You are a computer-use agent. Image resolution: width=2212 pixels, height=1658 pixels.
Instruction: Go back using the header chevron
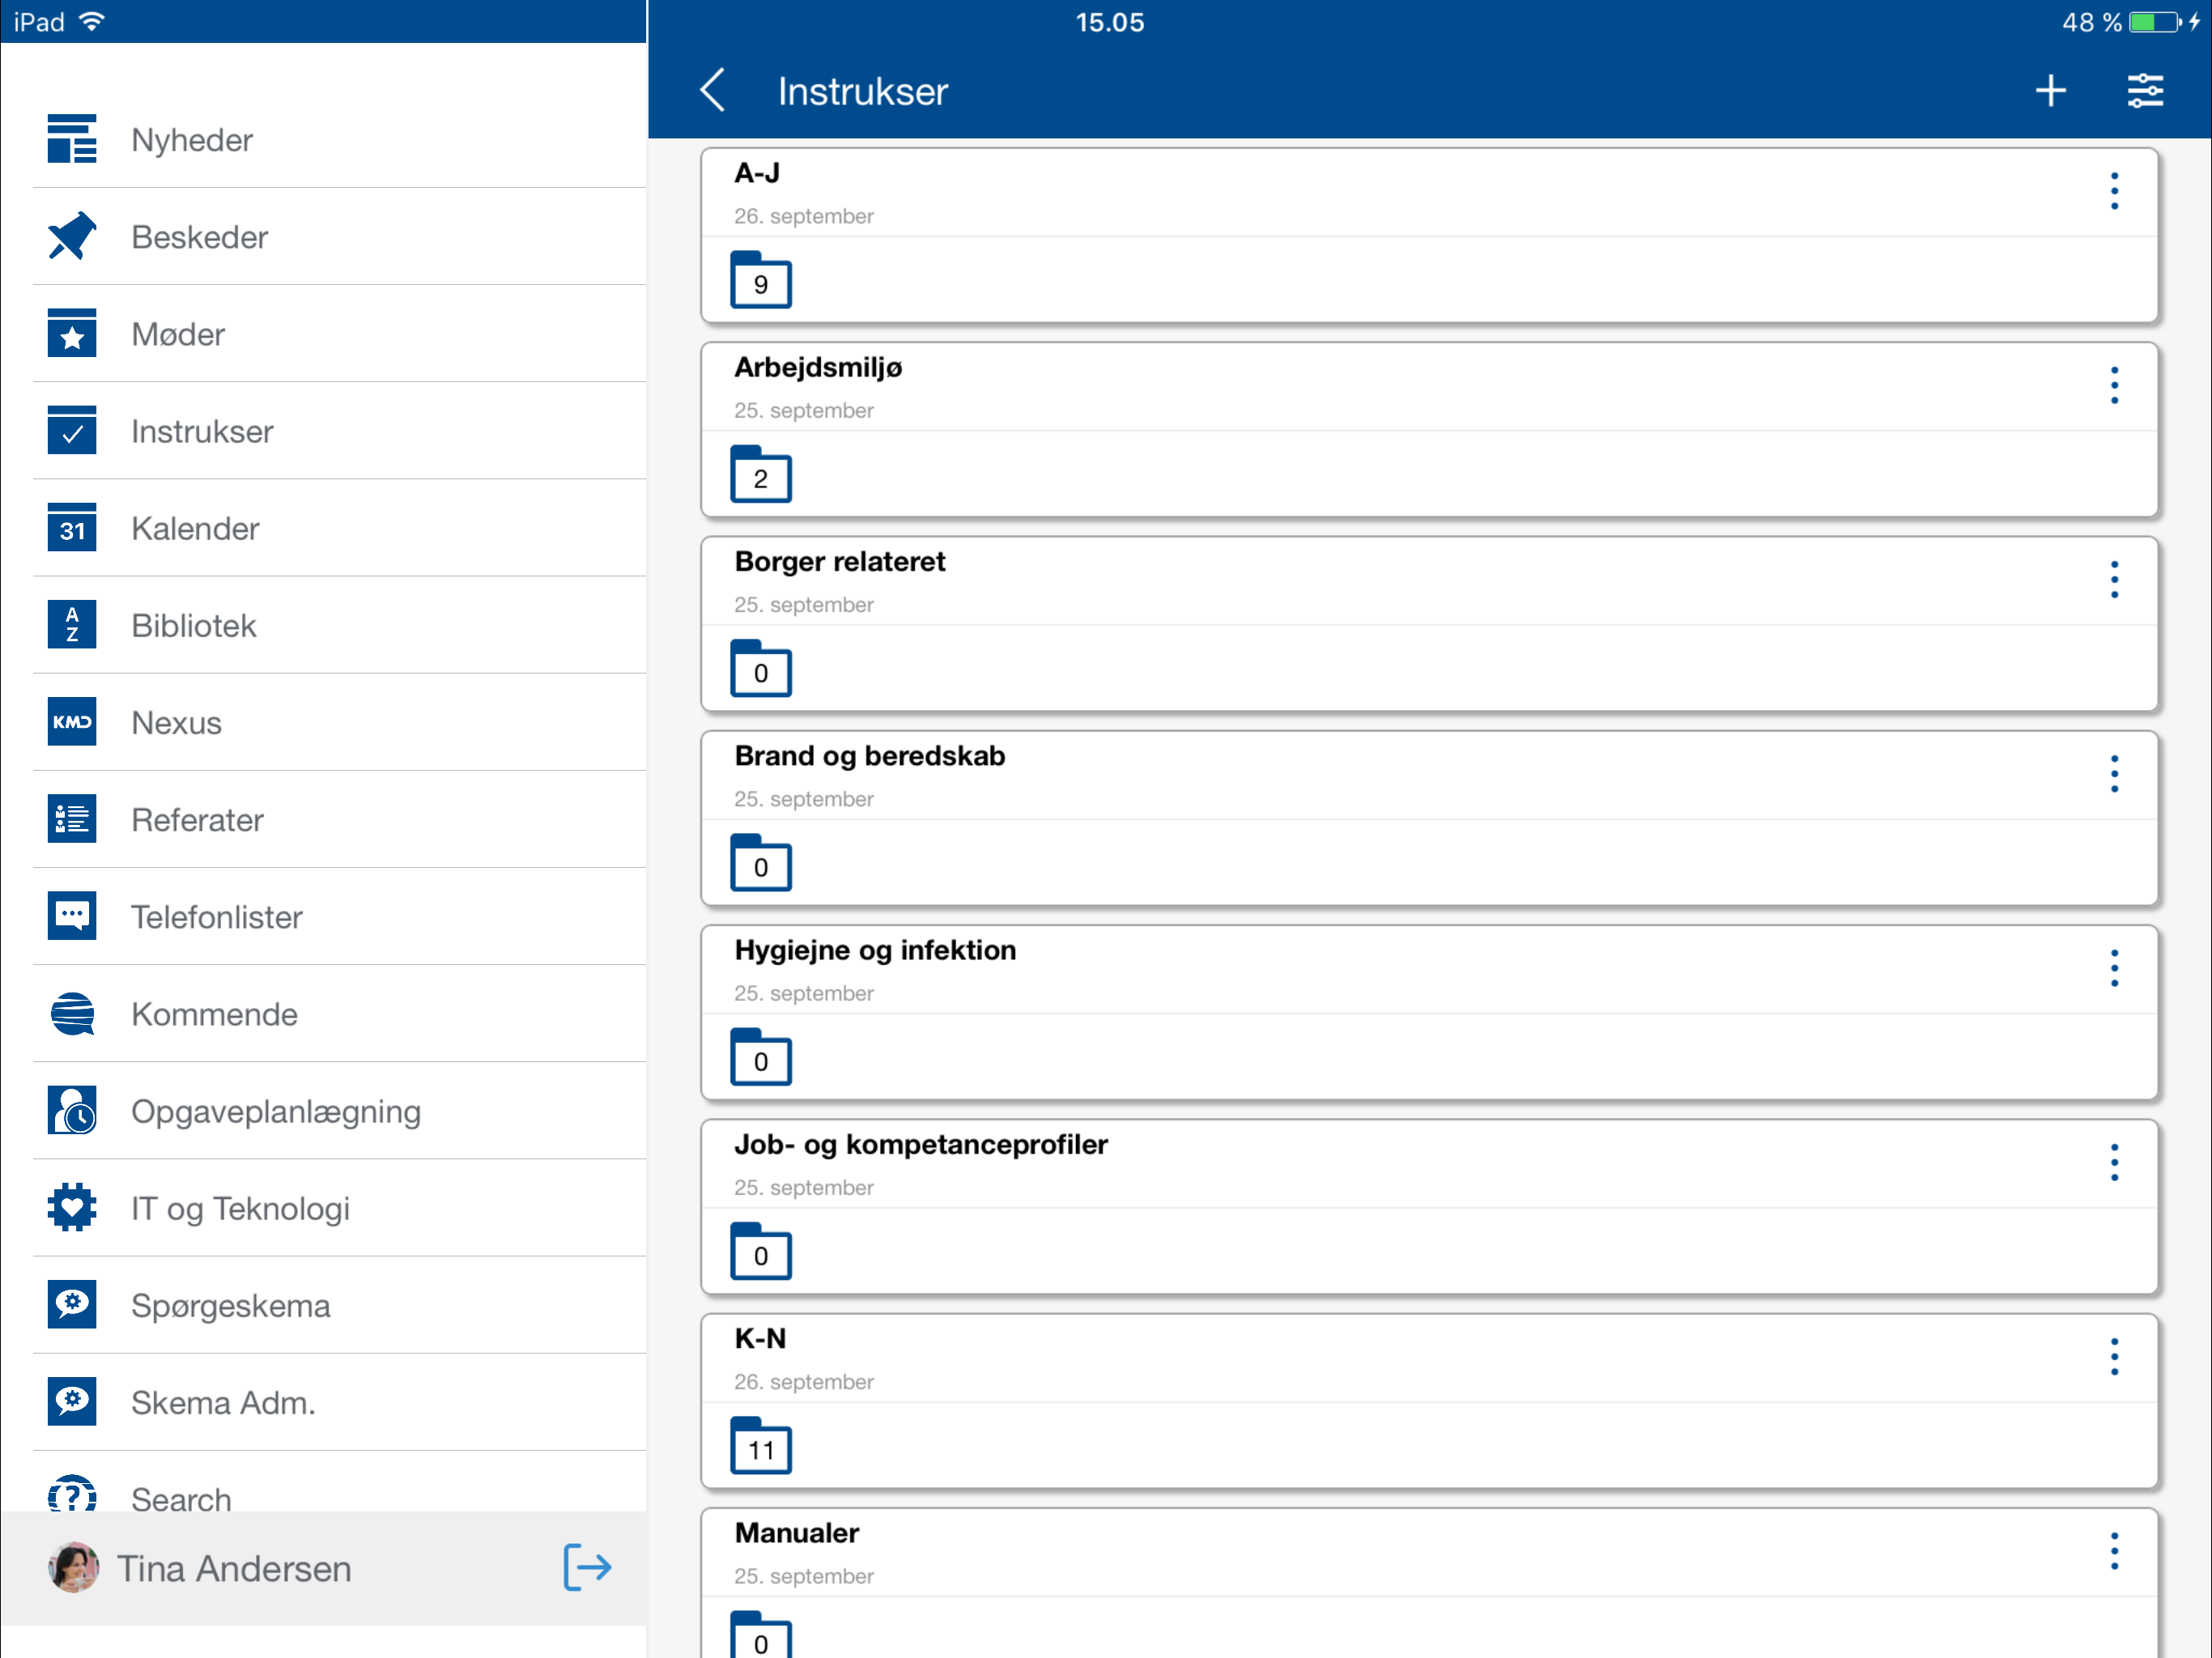[713, 91]
